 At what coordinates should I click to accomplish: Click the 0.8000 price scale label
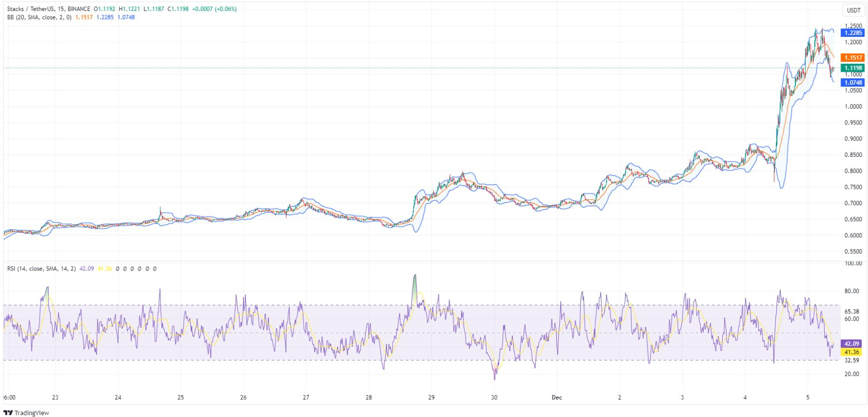coord(853,171)
